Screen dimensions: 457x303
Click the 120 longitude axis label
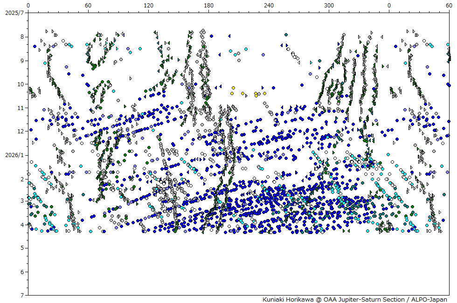148,5
